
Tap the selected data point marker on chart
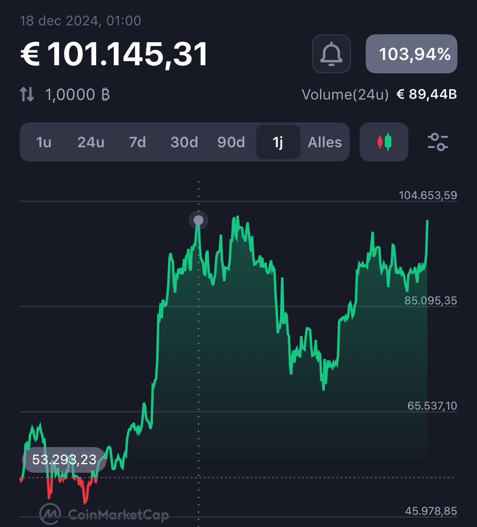tap(199, 221)
